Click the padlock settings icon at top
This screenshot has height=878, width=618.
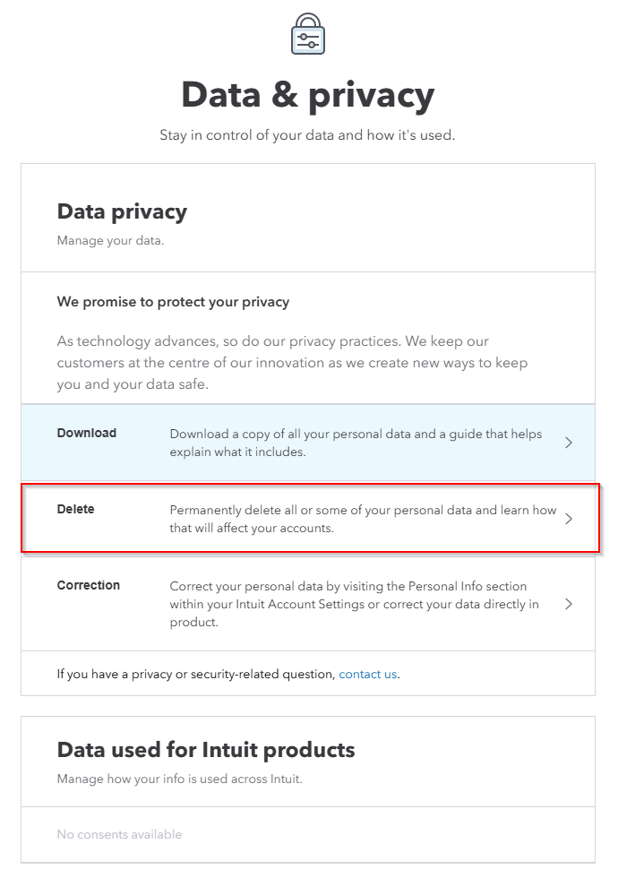tap(308, 34)
